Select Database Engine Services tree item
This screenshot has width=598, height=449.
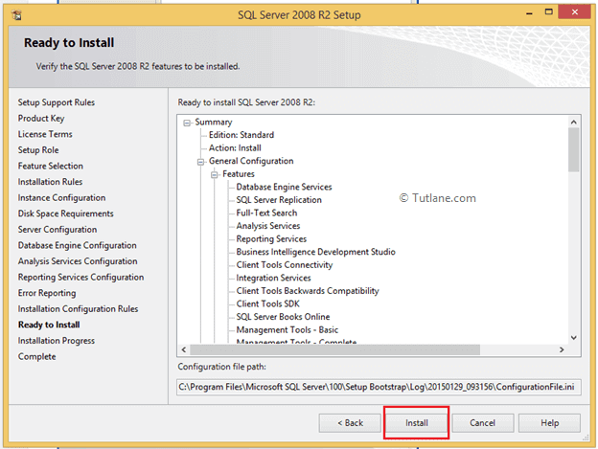284,187
